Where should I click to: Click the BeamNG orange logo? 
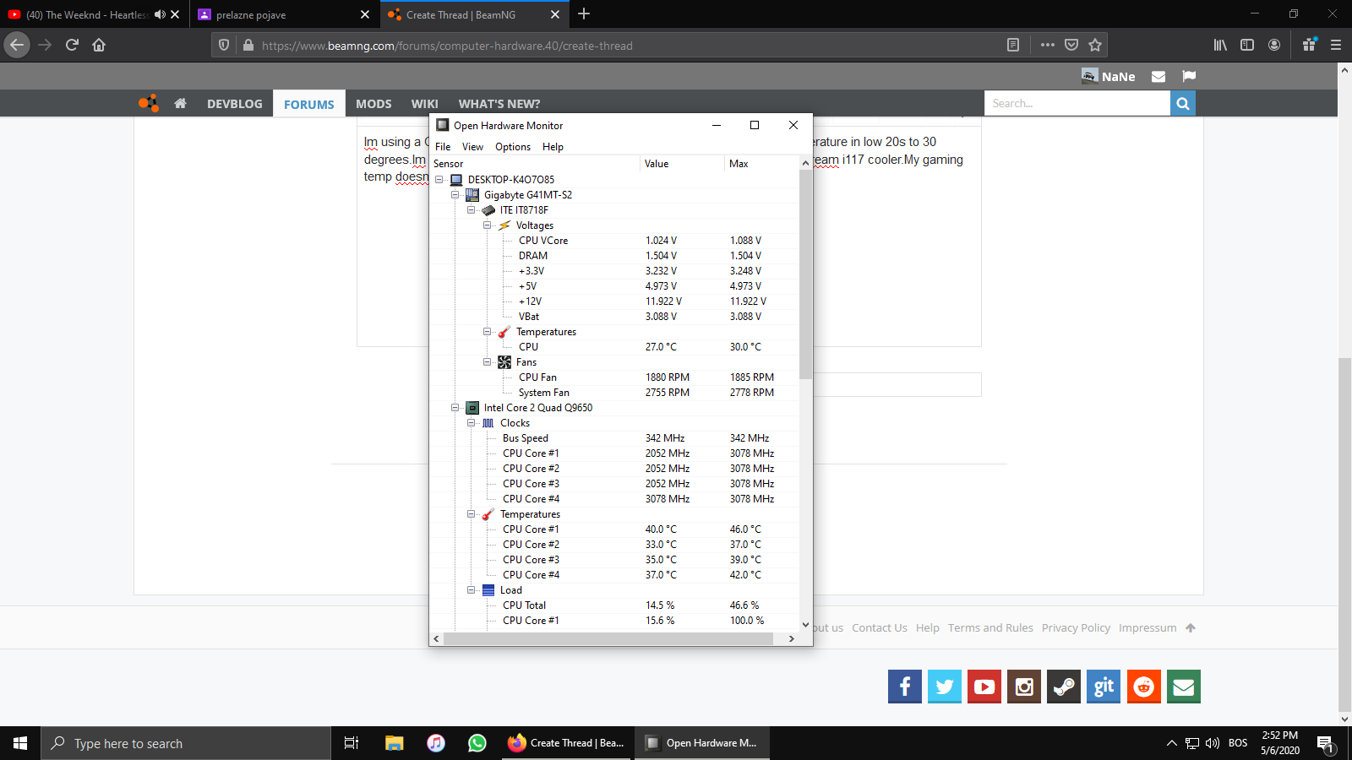point(149,103)
